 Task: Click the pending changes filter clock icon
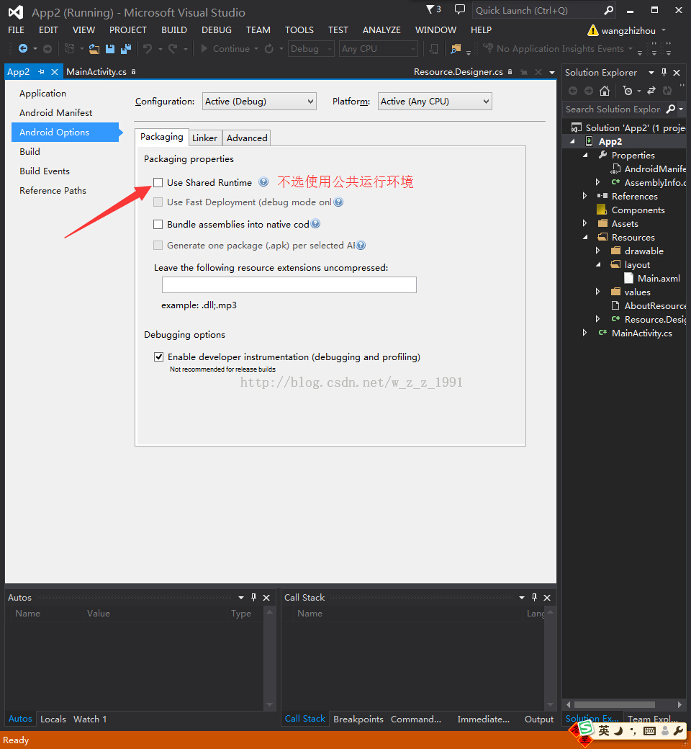tap(628, 91)
